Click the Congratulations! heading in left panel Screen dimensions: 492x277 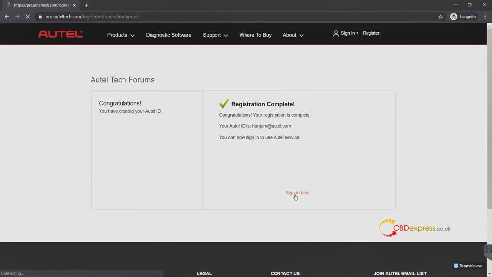(x=120, y=103)
